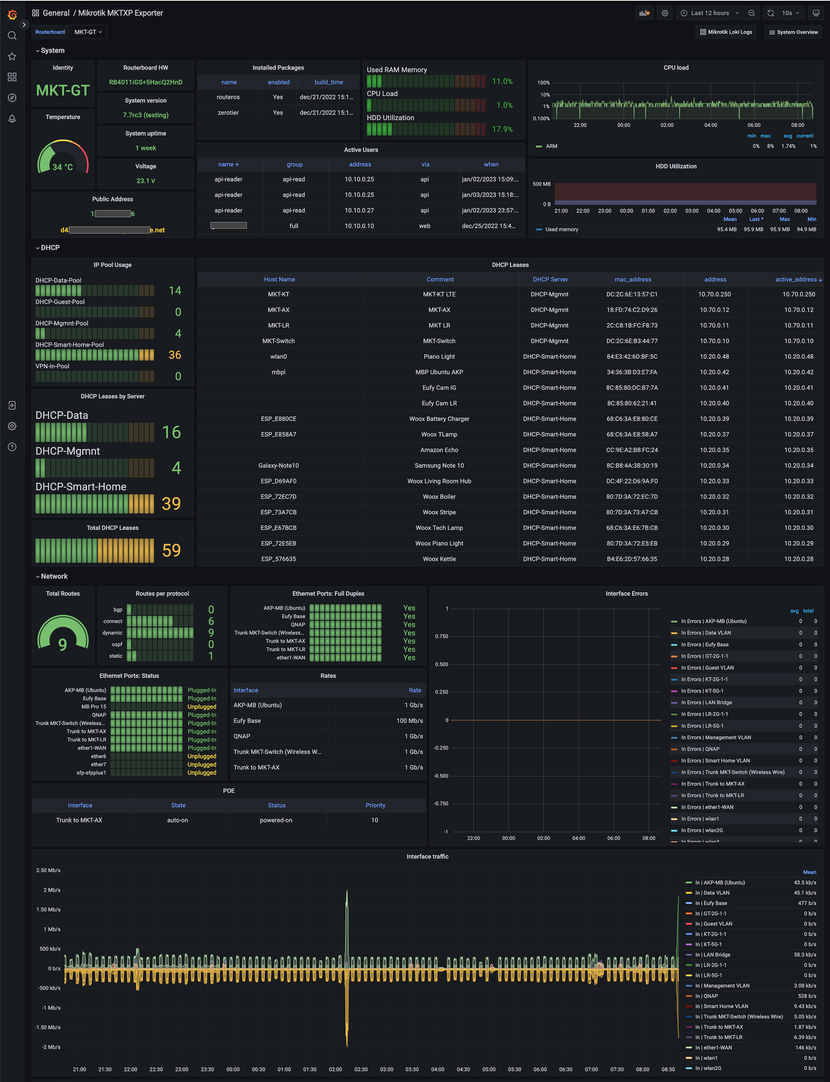Open the Starred dashboards icon
The image size is (830, 1082).
[x=12, y=56]
